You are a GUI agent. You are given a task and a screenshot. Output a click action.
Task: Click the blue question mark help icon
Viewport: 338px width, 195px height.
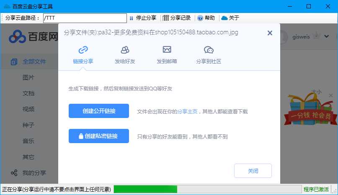200,18
